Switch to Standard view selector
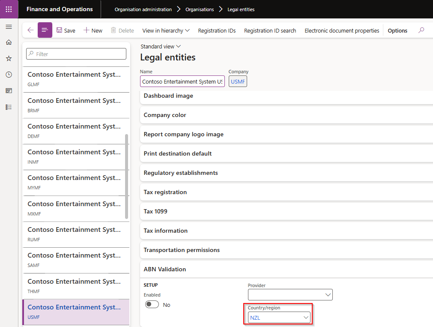Viewport: 433px width, 327px height. 161,46
